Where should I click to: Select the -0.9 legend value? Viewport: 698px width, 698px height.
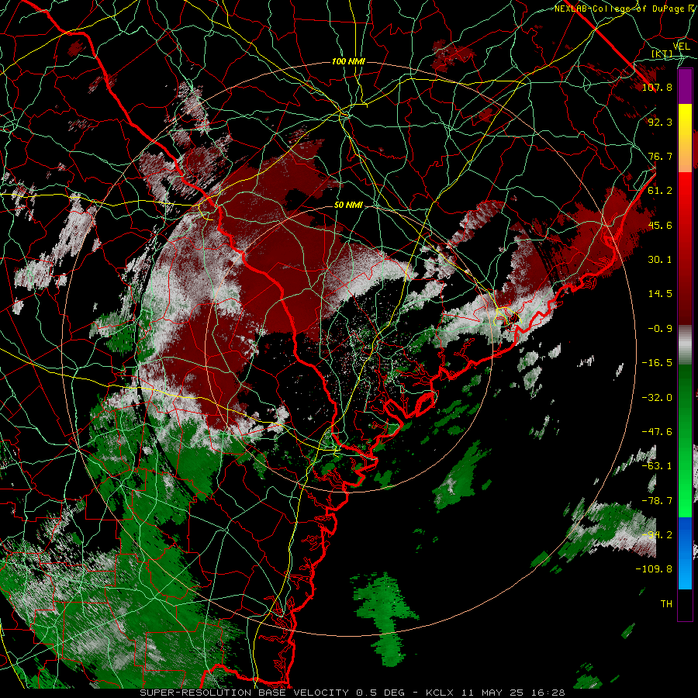tap(660, 329)
